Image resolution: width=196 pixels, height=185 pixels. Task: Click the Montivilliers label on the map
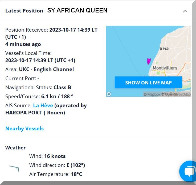[165, 68]
